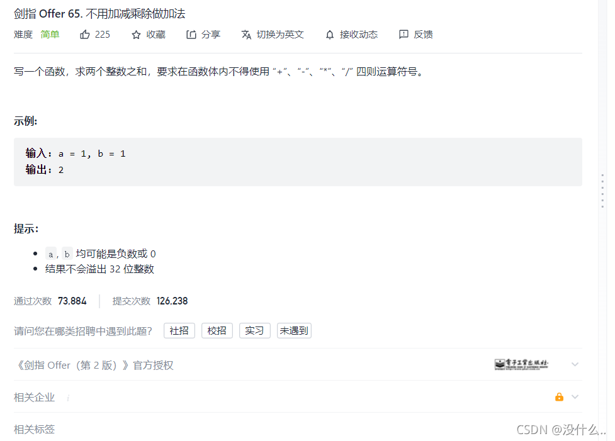This screenshot has height=441, width=615.
Task: Expand the 相关企业 section chevron
Action: [x=575, y=397]
